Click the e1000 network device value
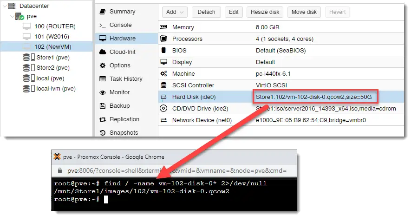 [311, 120]
